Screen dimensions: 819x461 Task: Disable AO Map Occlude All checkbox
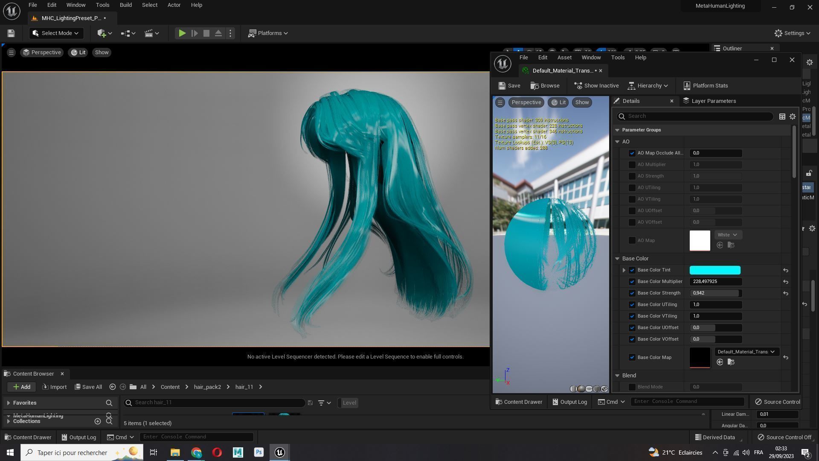point(632,153)
